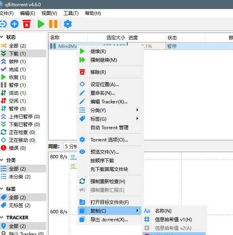Select status filter 暂停 (0)

coord(23,108)
